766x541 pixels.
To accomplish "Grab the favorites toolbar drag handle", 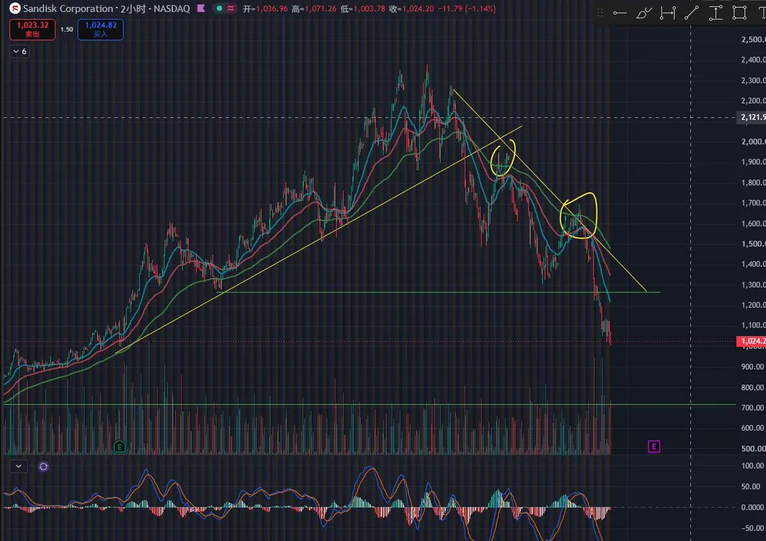I will tap(600, 13).
